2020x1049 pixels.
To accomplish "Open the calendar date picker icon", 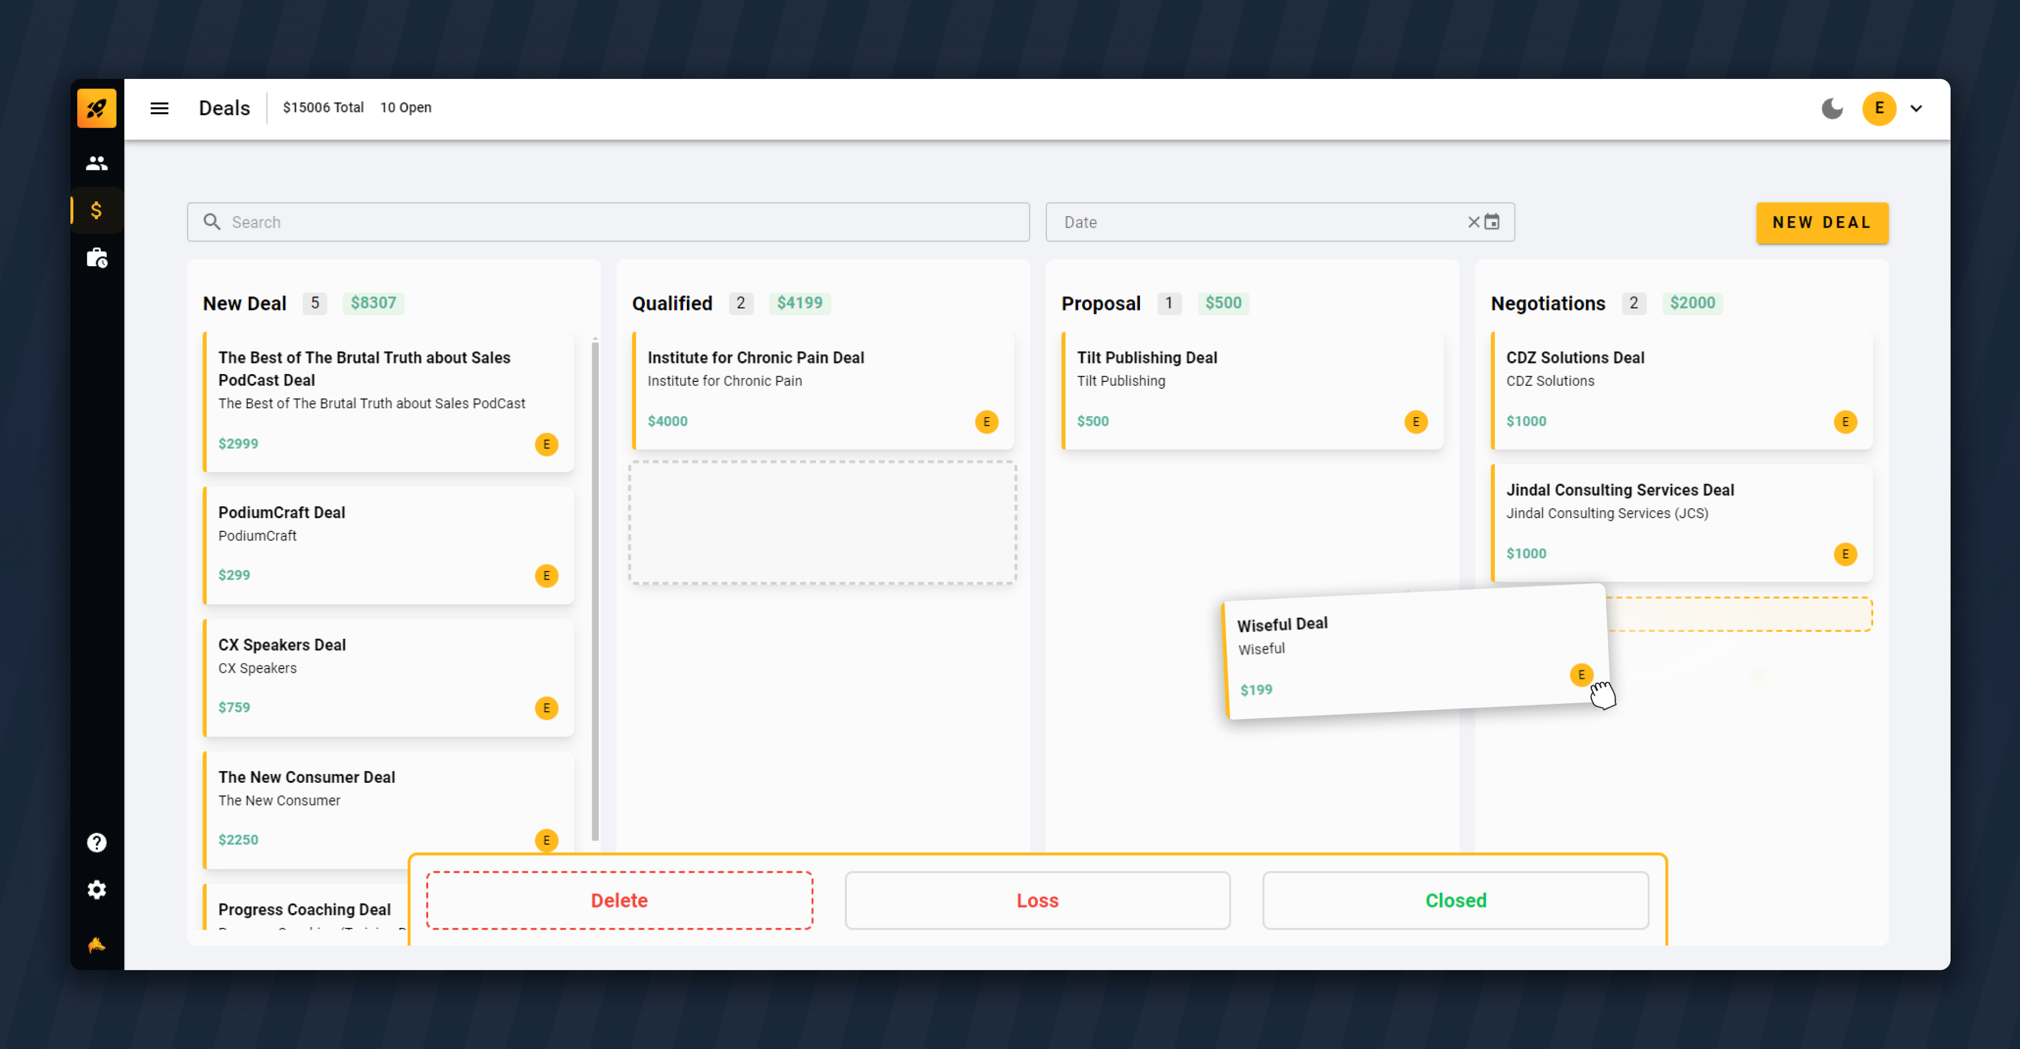I will pyautogui.click(x=1491, y=222).
